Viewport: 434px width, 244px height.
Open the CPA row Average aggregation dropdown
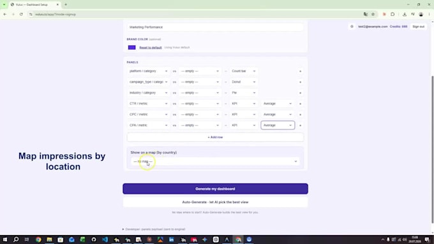(x=278, y=125)
